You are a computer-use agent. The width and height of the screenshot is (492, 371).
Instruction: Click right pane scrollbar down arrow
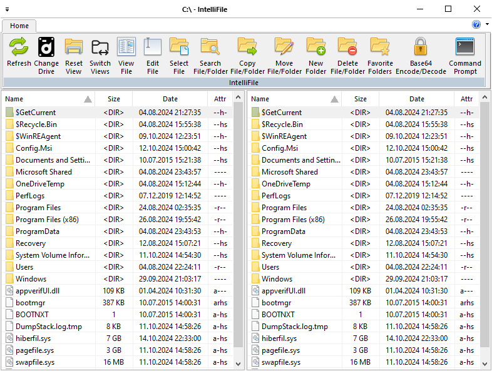(484, 363)
